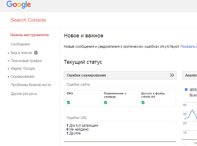Click the blue legend swatch beside 468
Viewport: 197px width, 146px height.
pyautogui.click(x=186, y=89)
